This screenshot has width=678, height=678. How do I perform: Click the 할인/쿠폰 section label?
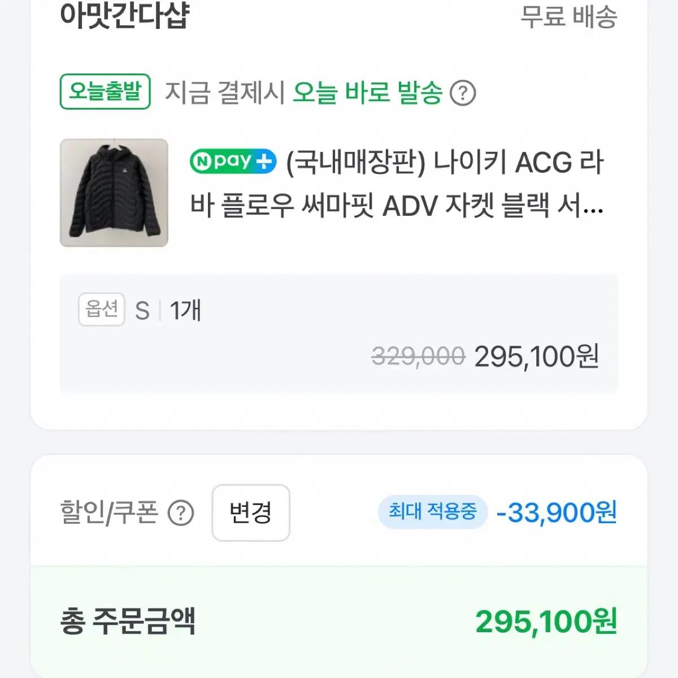[x=109, y=512]
